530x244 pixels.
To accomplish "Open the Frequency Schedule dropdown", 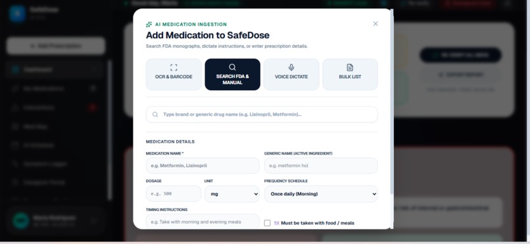I will click(x=321, y=194).
